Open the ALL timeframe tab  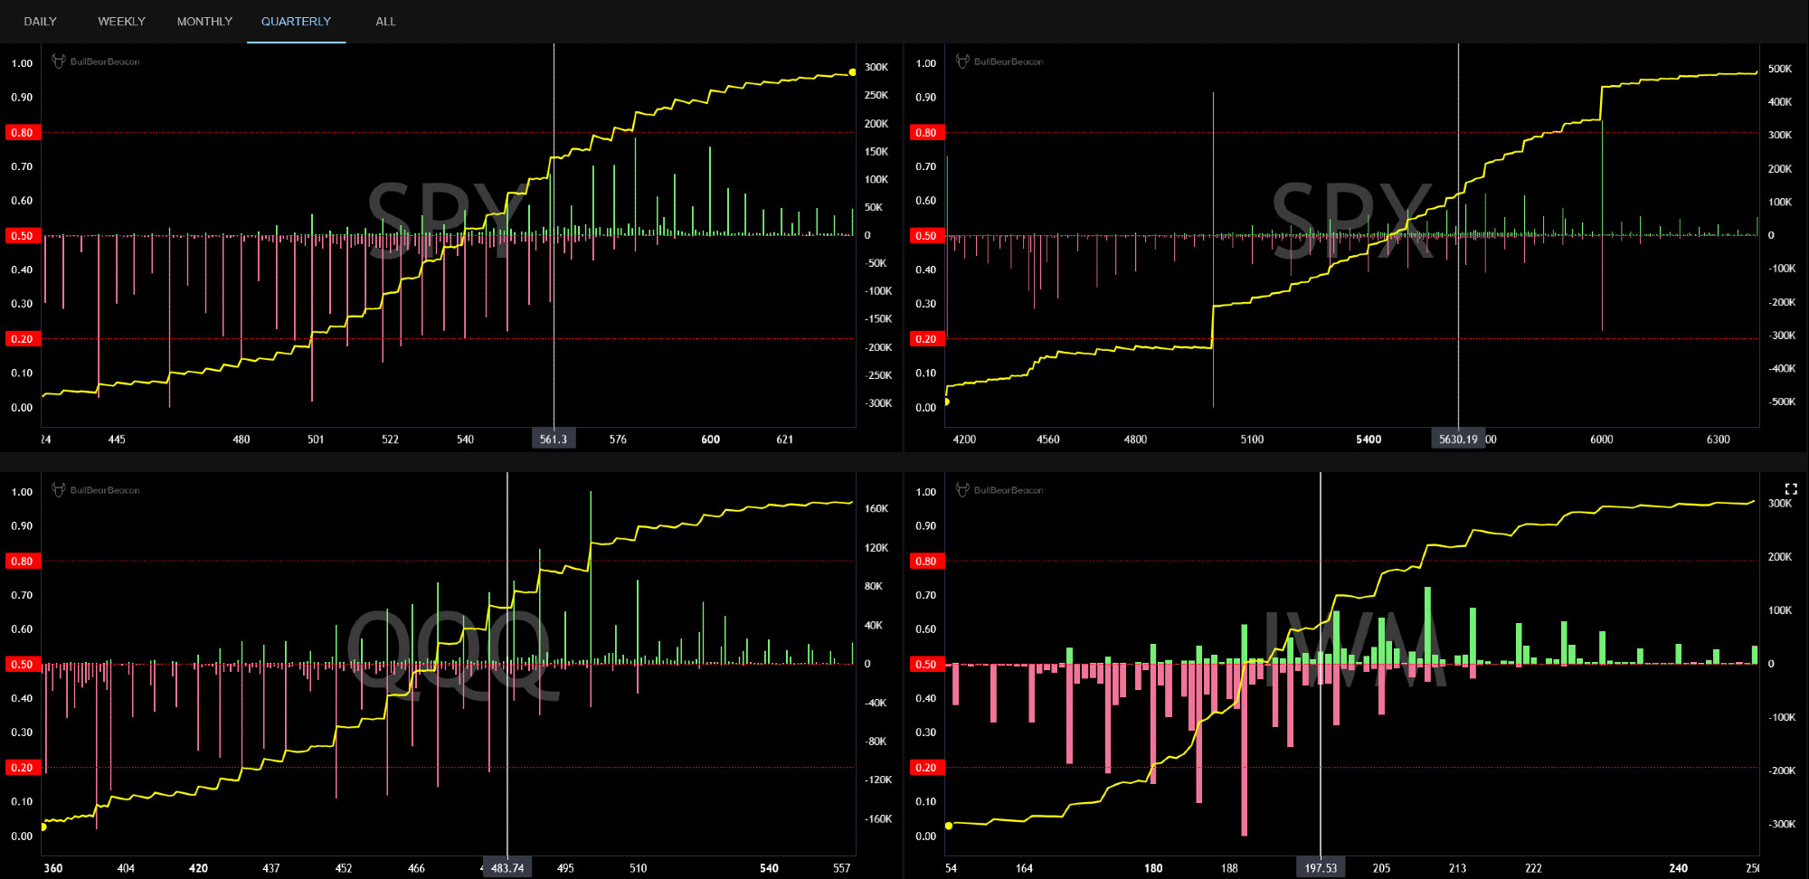click(385, 22)
